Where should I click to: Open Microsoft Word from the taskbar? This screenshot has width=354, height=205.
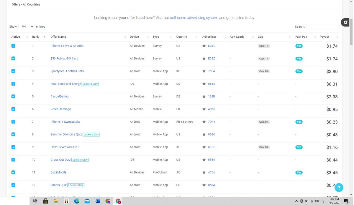[97, 201]
